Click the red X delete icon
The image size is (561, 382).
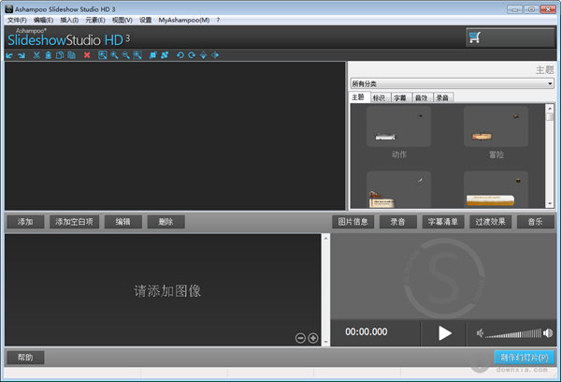(87, 55)
